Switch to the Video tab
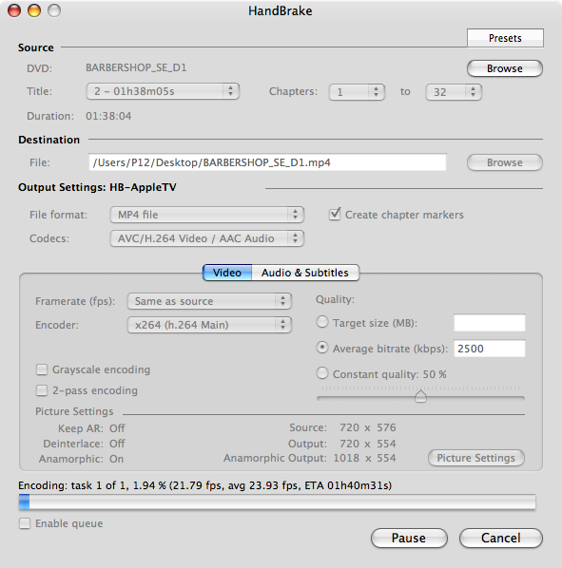562x568 pixels. coord(227,273)
